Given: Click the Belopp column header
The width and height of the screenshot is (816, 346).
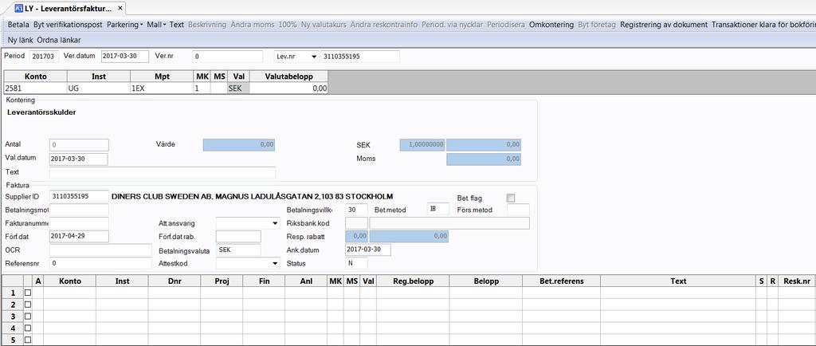Looking at the screenshot, I should (486, 281).
